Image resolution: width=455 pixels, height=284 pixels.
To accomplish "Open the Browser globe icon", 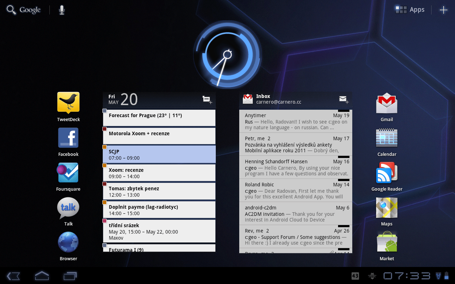I will (68, 242).
